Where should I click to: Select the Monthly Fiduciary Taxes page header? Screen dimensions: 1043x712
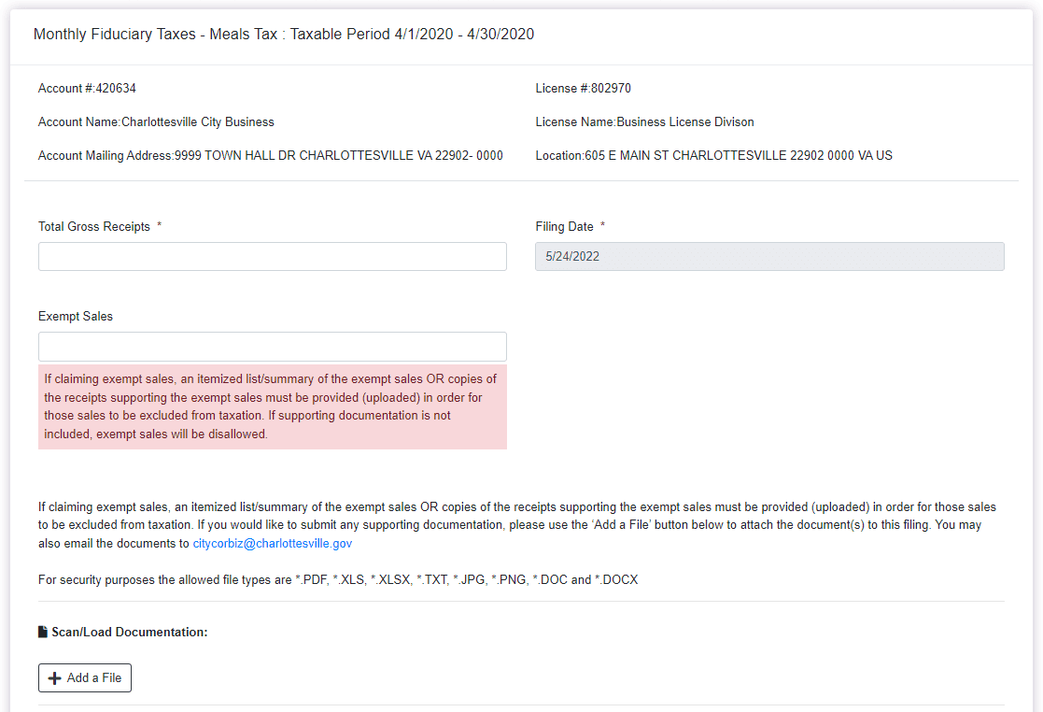(x=283, y=34)
